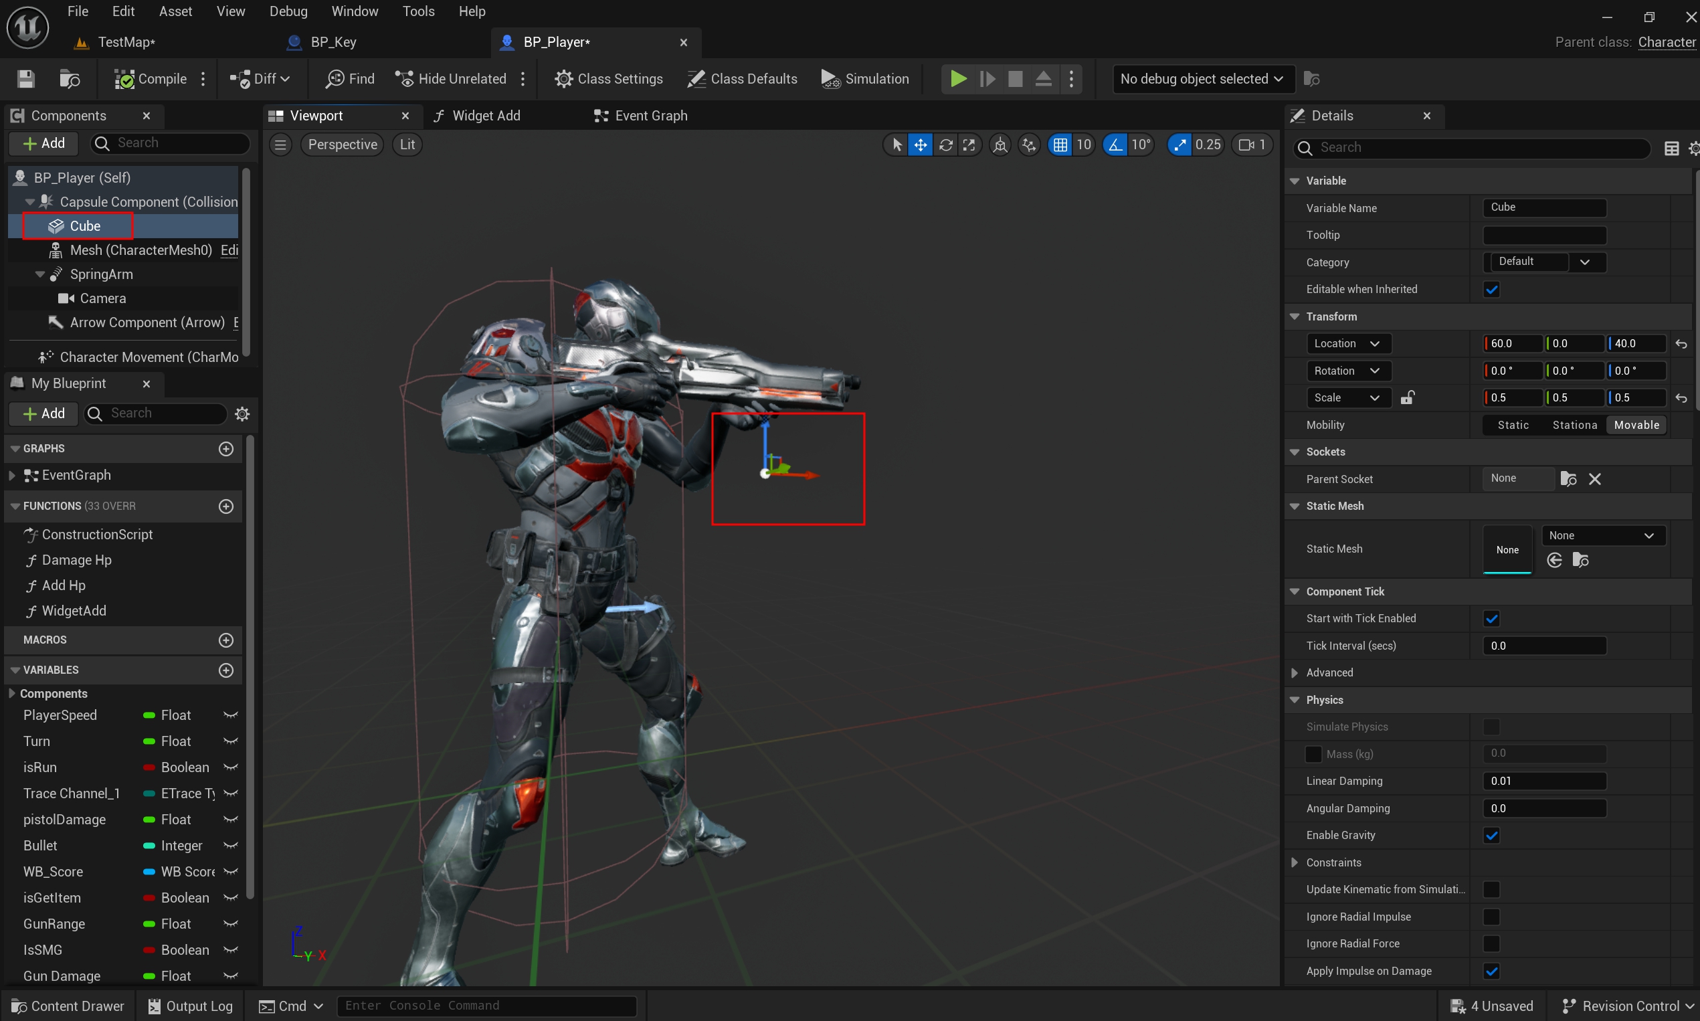The width and height of the screenshot is (1700, 1021).
Task: Set Mobility to Movable
Action: point(1636,425)
